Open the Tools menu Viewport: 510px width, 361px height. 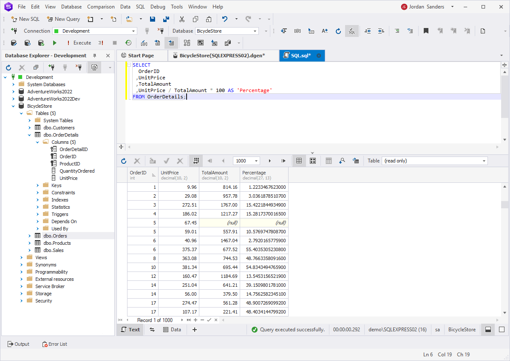[x=177, y=7]
